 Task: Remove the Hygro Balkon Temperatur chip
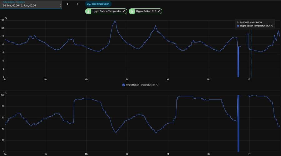pos(124,11)
